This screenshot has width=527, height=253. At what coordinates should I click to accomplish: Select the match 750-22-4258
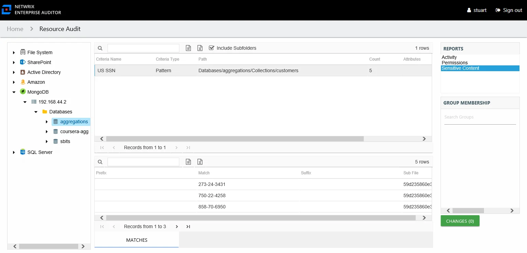(212, 195)
